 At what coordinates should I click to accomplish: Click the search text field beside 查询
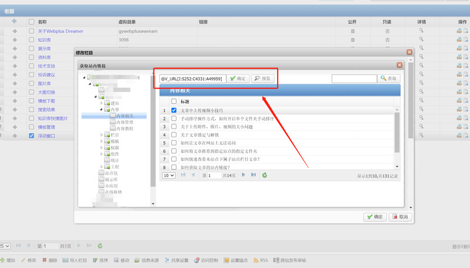click(x=354, y=79)
